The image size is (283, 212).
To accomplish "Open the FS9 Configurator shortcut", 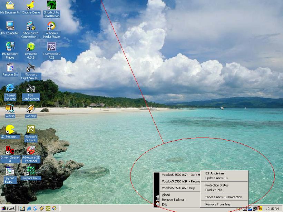I will pyautogui.click(x=31, y=89).
